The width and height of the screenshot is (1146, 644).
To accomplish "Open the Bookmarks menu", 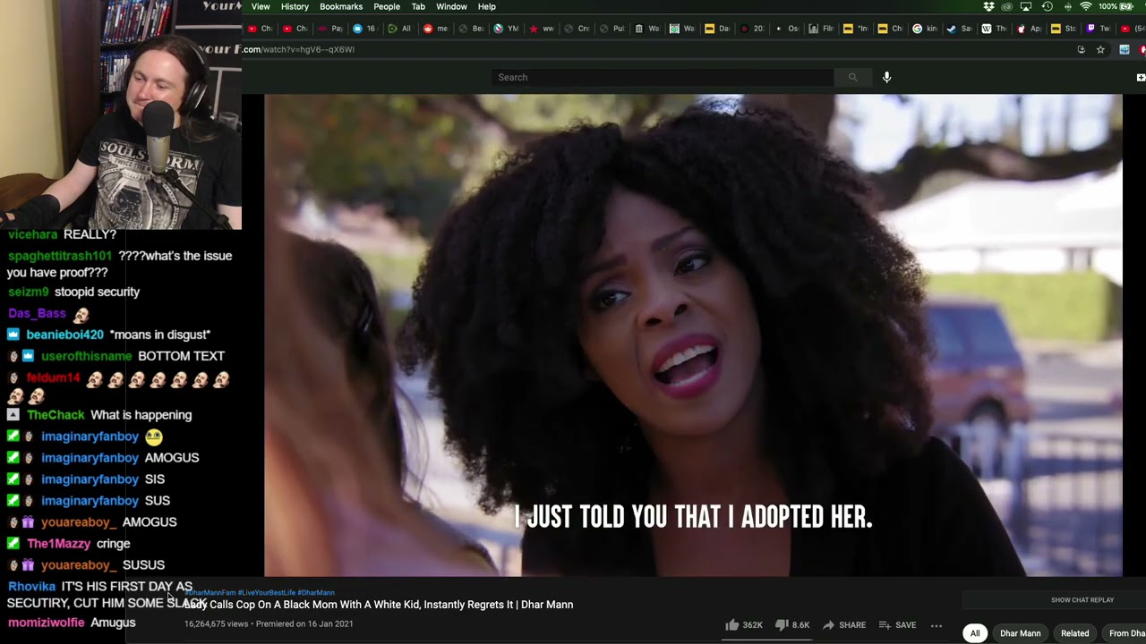I will coord(341,6).
